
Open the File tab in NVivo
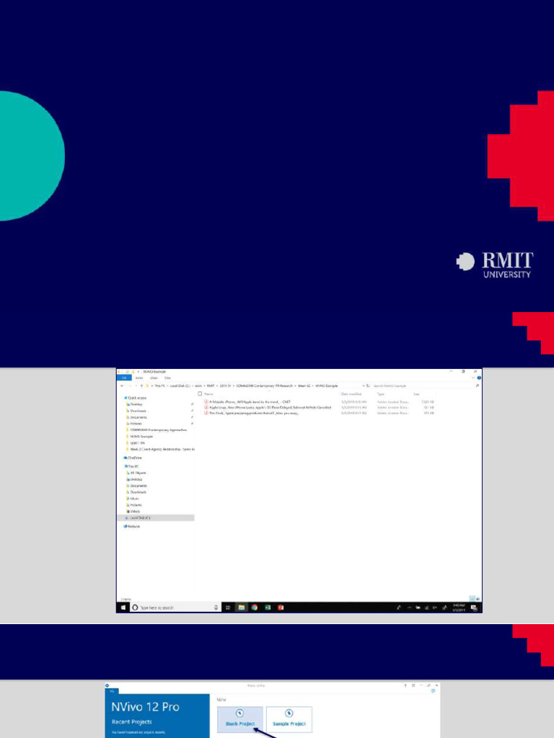112,691
